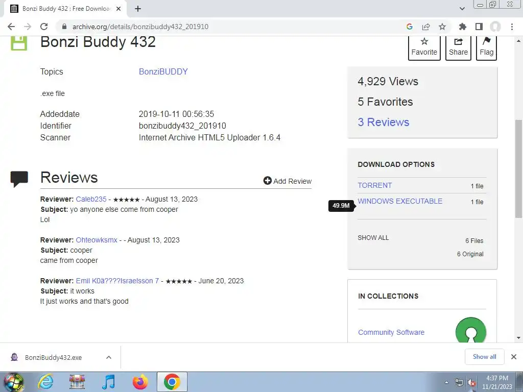Select the 5 Favorites text

tap(385, 102)
